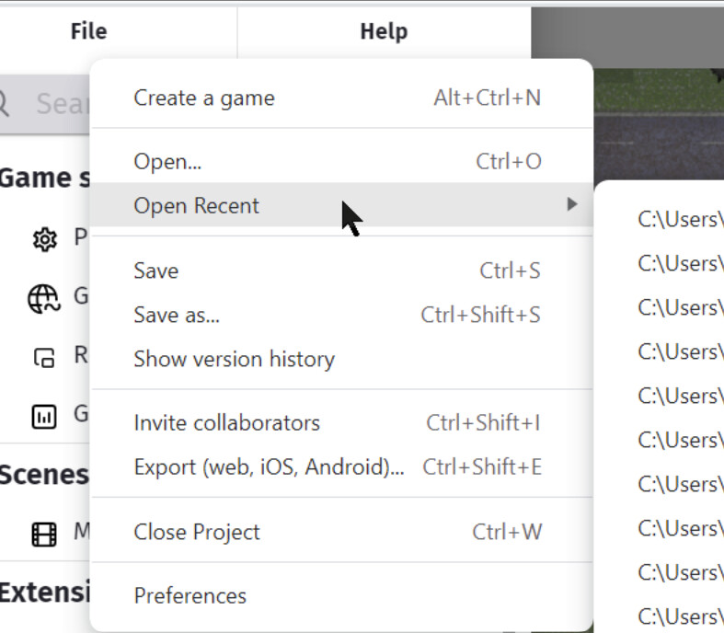Screen dimensions: 724x633
Task: Click the File menu header
Action: 88,31
